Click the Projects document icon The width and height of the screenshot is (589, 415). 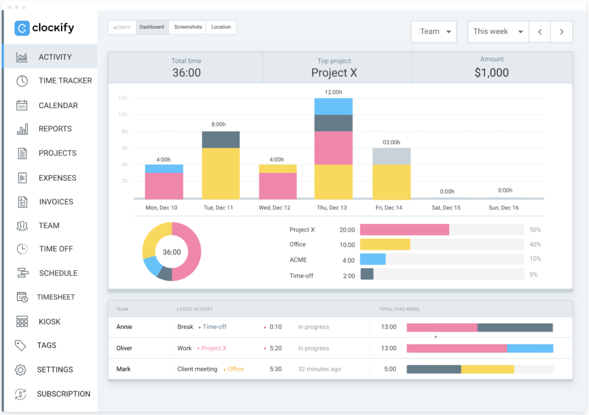tap(22, 153)
